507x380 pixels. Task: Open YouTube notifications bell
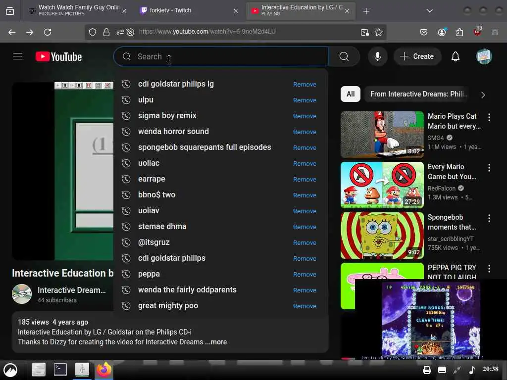click(456, 56)
